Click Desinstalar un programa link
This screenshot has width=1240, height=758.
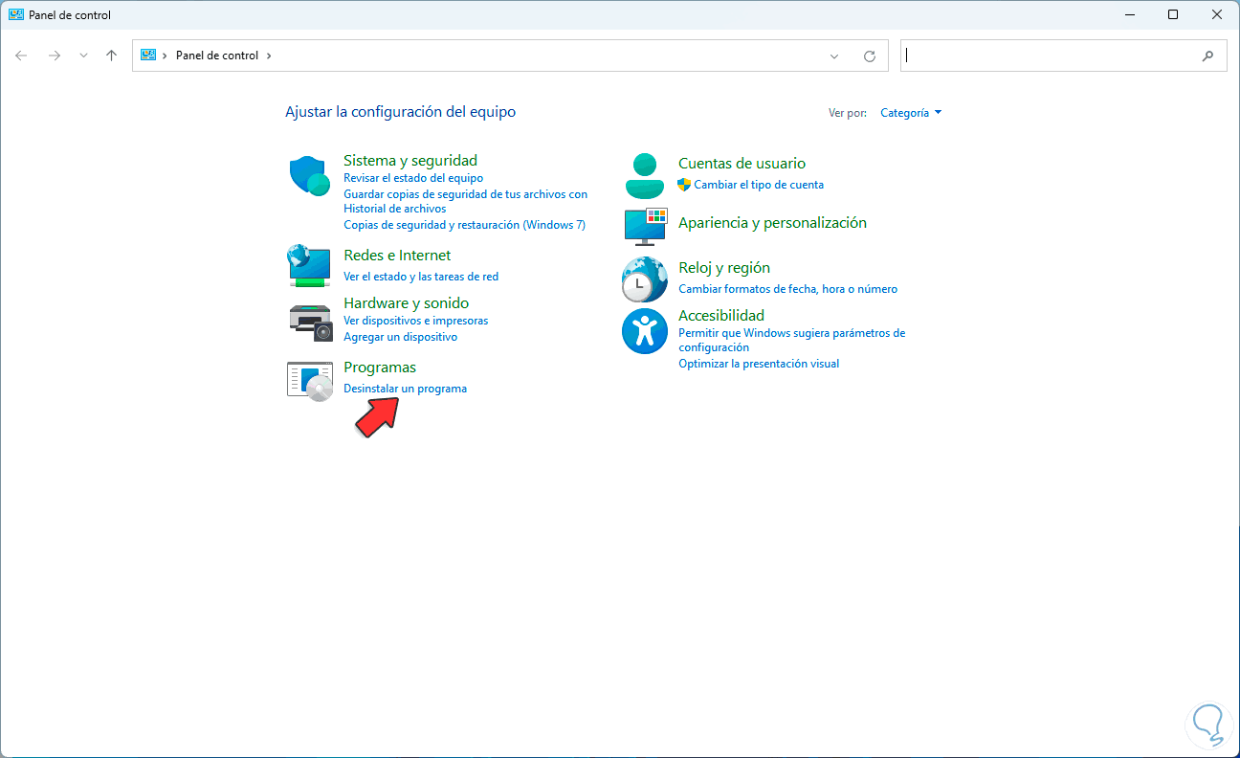[405, 389]
